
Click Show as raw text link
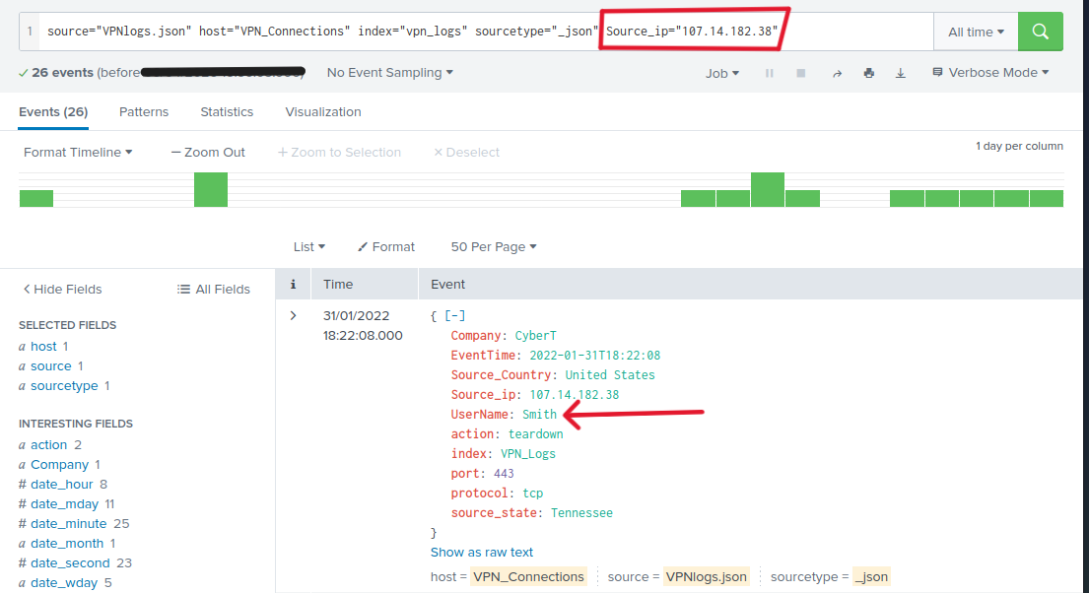coord(482,552)
